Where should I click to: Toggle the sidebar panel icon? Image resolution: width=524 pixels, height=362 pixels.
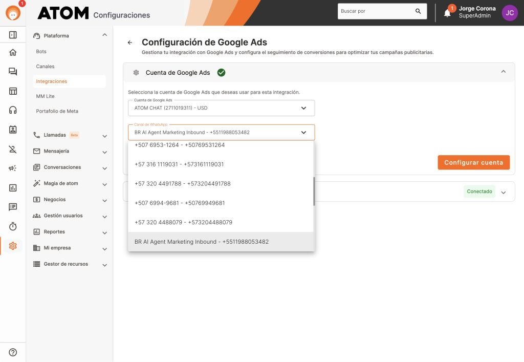click(x=13, y=35)
